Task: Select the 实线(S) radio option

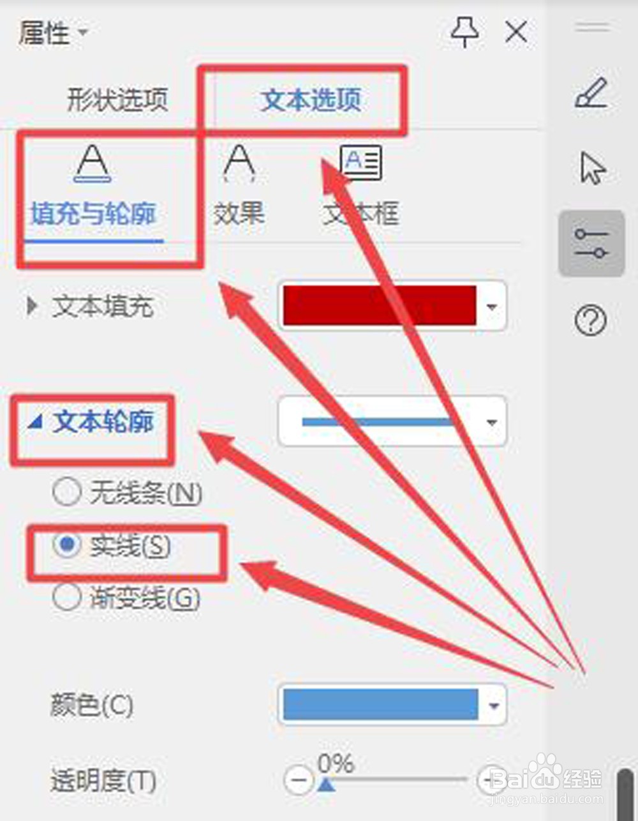Action: tap(67, 546)
